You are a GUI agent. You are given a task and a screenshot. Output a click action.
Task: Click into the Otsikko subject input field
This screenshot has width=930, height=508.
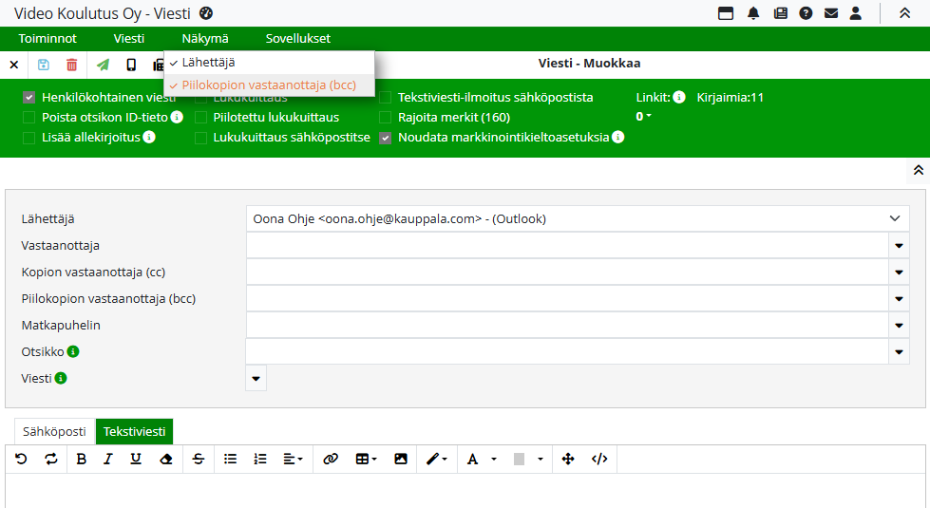click(x=566, y=351)
